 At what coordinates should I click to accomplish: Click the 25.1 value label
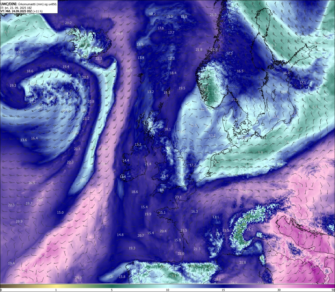pyautogui.click(x=250, y=229)
